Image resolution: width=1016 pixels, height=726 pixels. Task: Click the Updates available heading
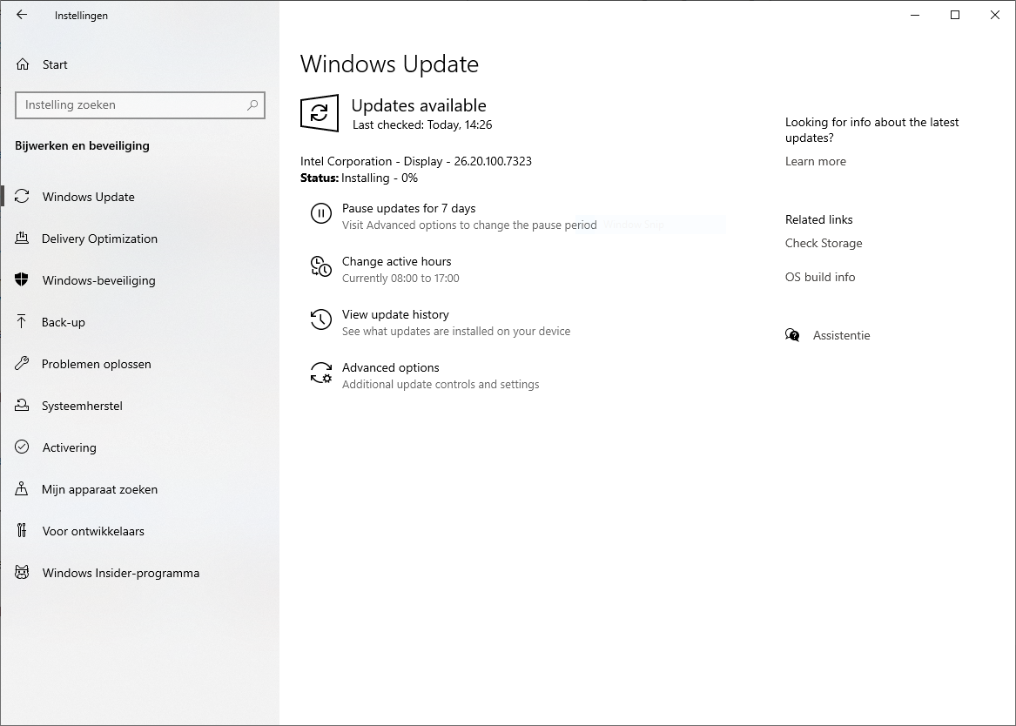tap(419, 105)
